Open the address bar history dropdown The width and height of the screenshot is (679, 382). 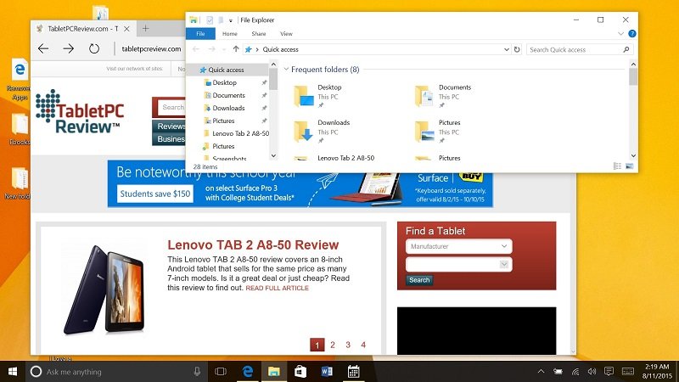tap(506, 49)
